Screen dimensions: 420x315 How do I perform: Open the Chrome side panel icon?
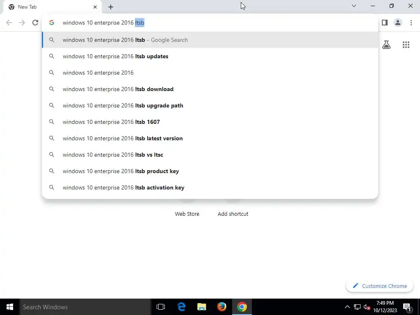(385, 23)
